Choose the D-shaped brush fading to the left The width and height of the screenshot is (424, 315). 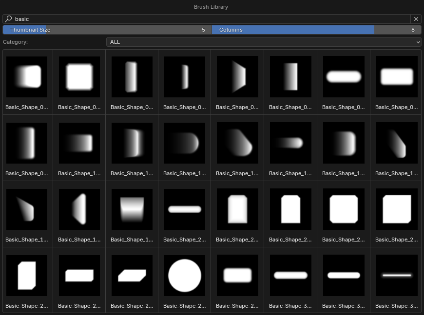pos(184,143)
